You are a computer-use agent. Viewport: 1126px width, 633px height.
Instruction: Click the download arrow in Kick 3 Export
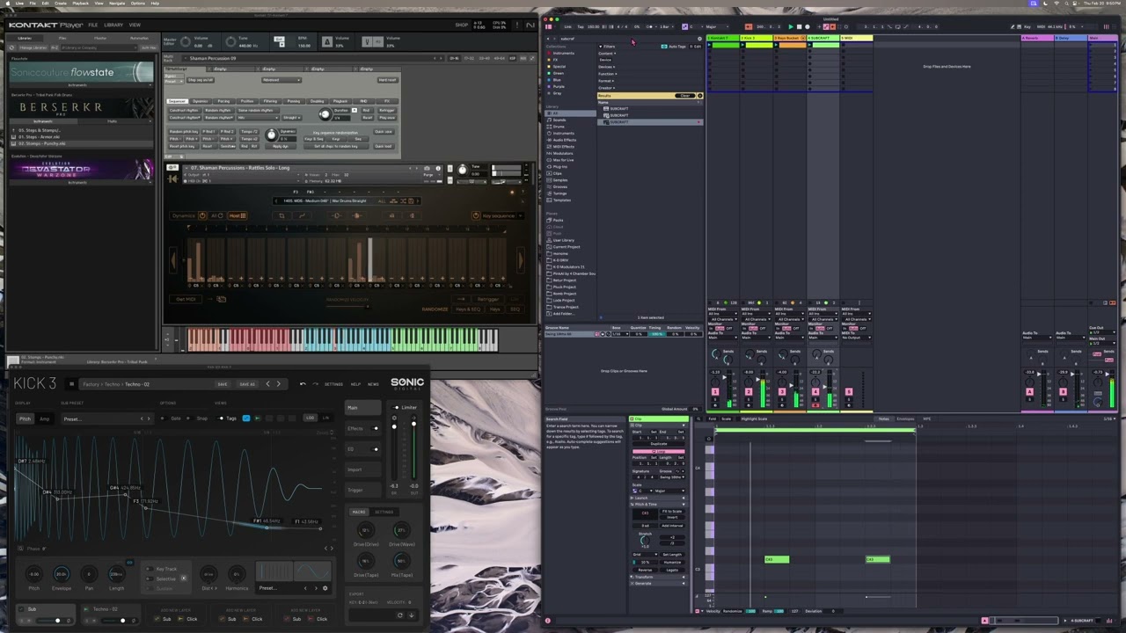click(x=410, y=615)
